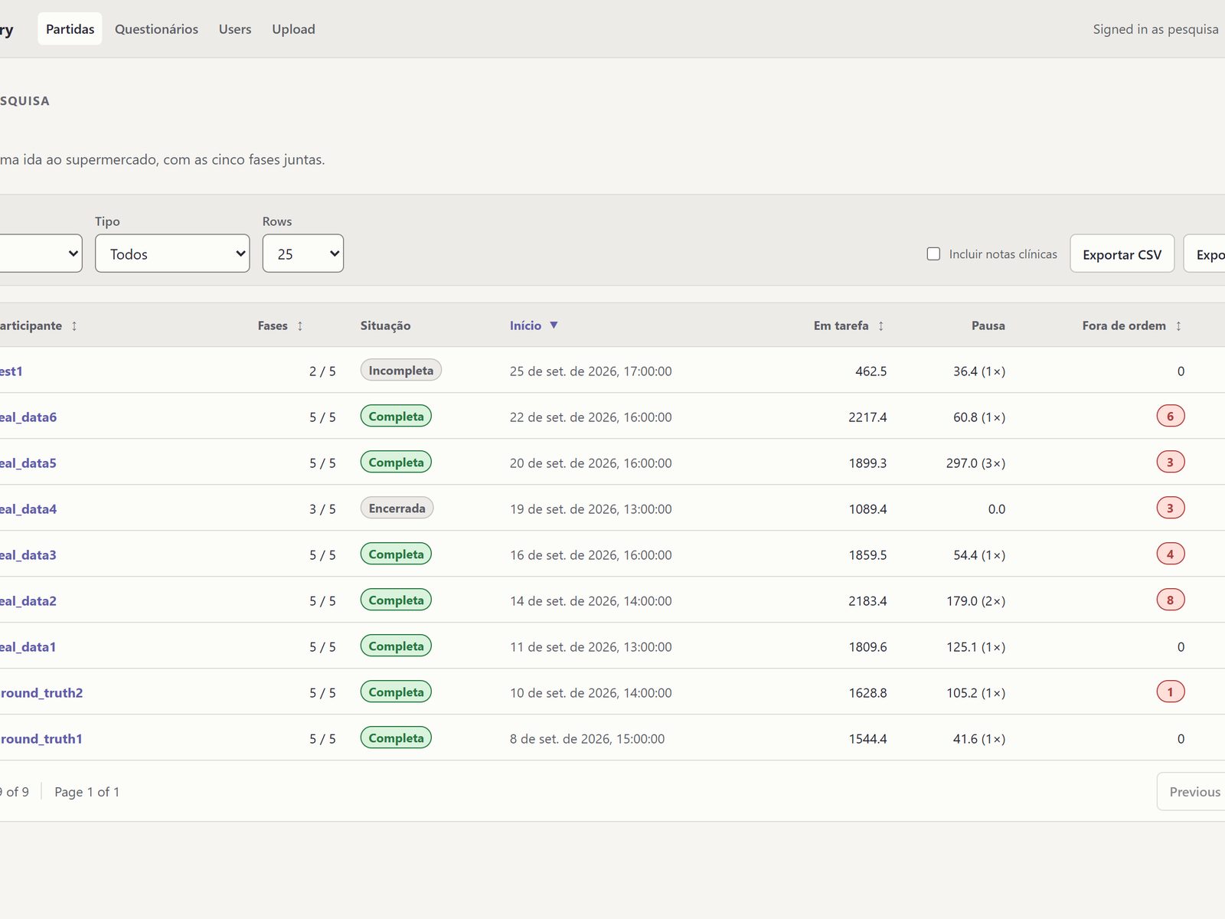Click the Incompleta status badge
1225x919 pixels.
pos(400,370)
